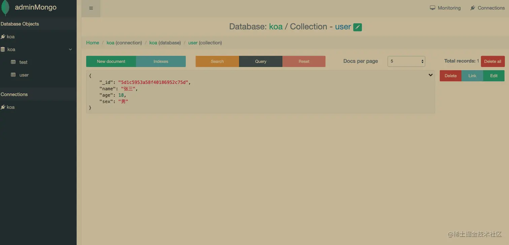Click the Reset button
This screenshot has height=245, width=509.
pyautogui.click(x=304, y=61)
